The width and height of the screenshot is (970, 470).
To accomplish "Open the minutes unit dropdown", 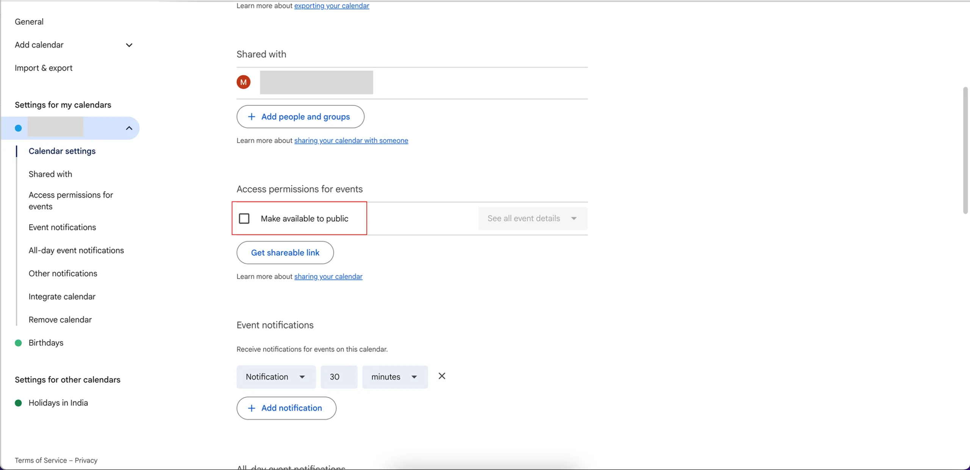I will (x=394, y=376).
